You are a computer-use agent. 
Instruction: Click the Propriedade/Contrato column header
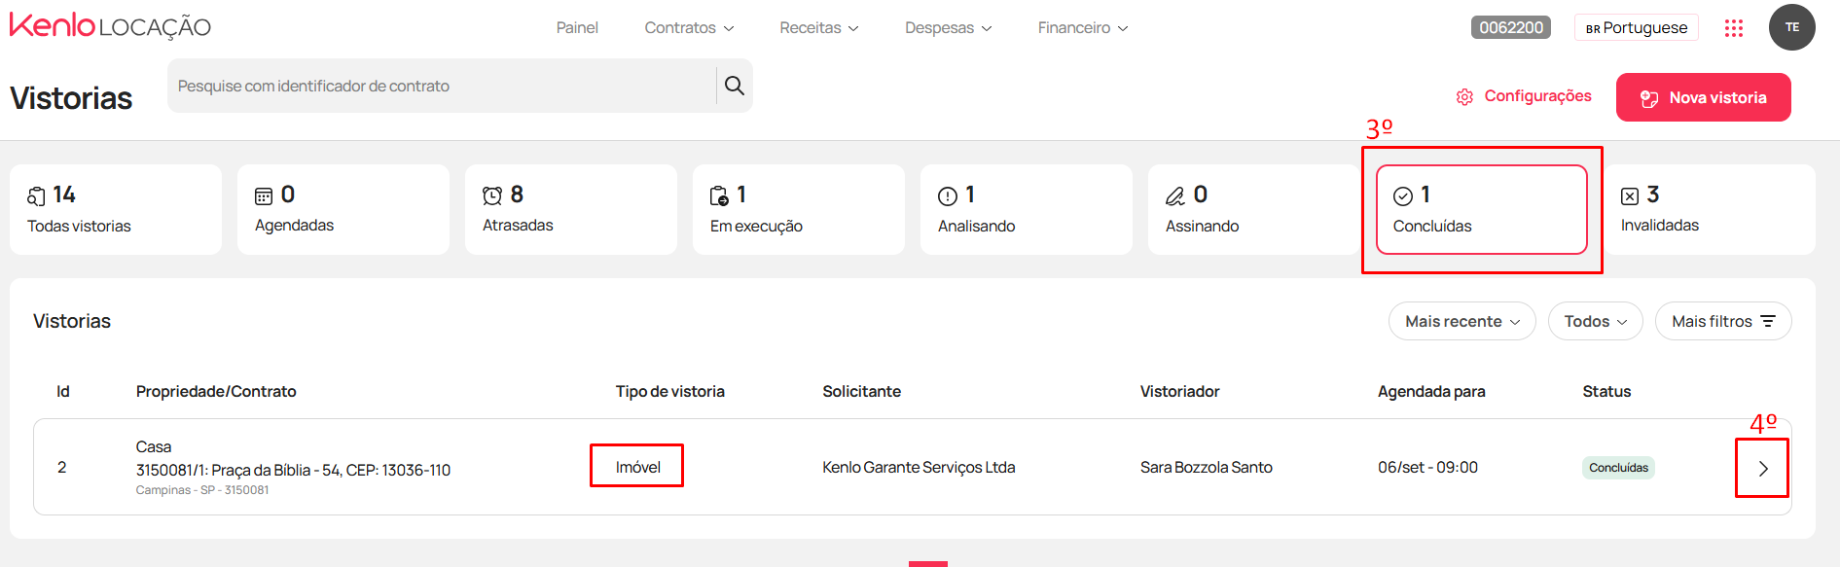tap(216, 391)
